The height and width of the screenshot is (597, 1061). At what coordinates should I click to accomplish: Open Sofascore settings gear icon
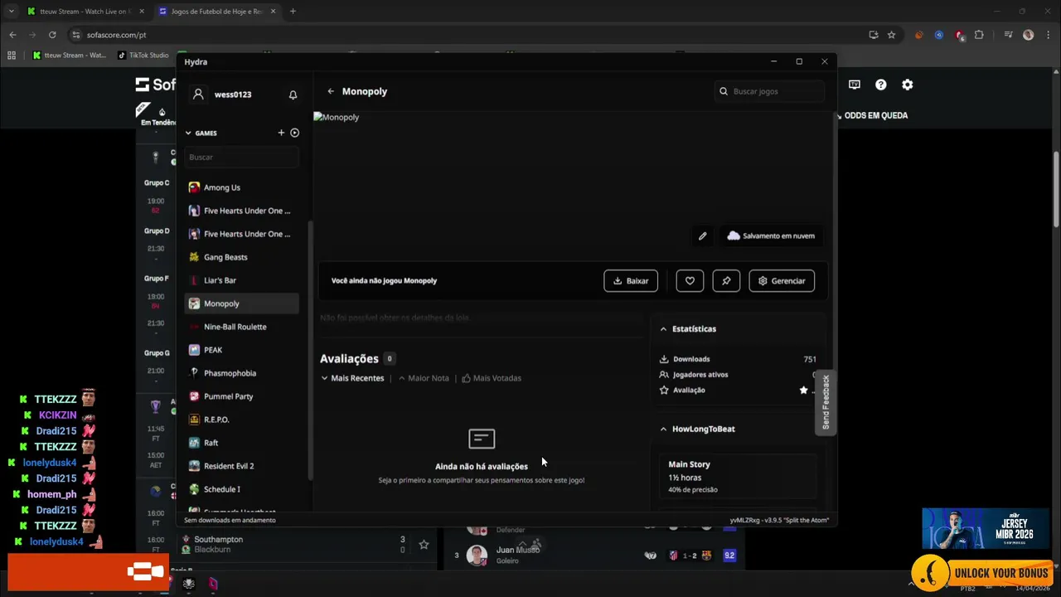click(908, 85)
